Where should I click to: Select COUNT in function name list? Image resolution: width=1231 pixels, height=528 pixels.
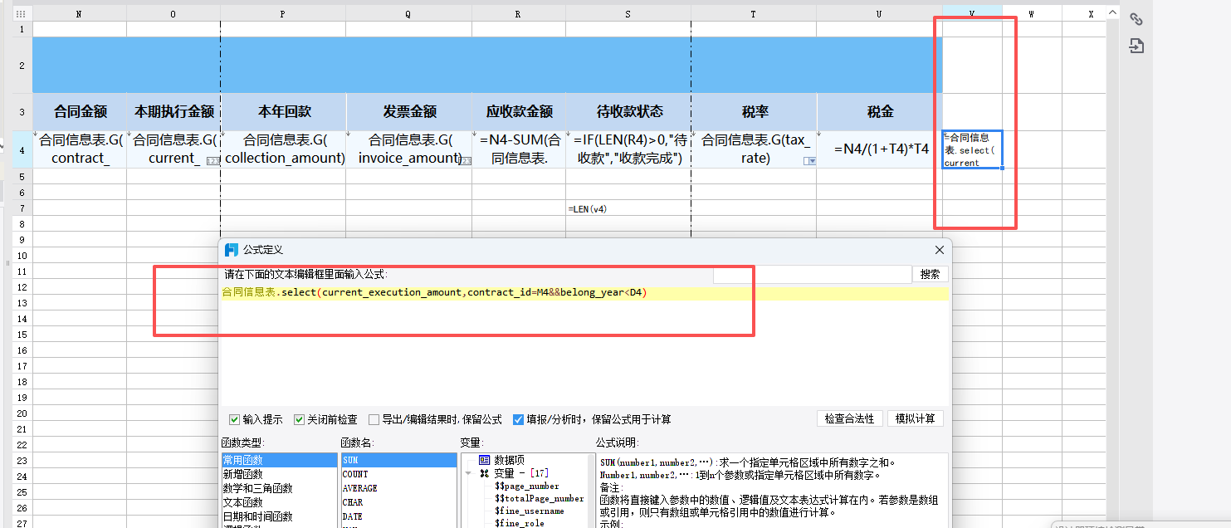pos(398,474)
